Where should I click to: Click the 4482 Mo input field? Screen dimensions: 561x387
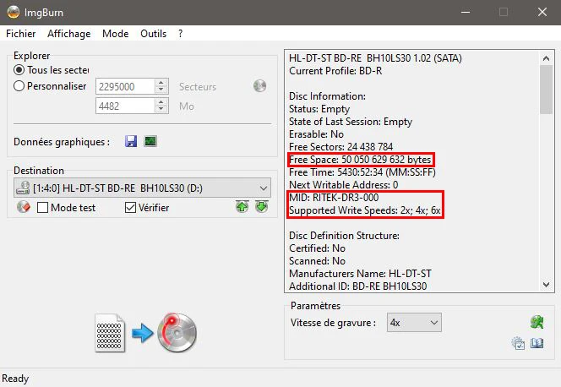point(125,106)
